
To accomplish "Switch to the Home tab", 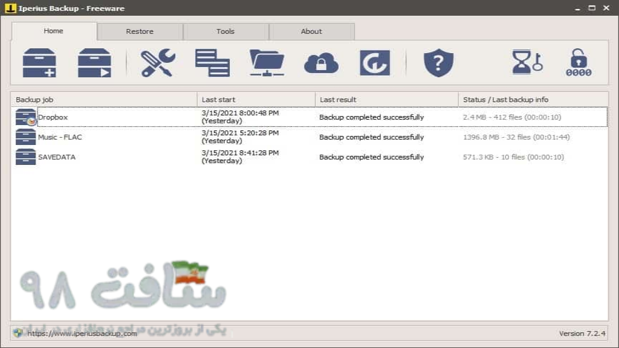I will [54, 31].
